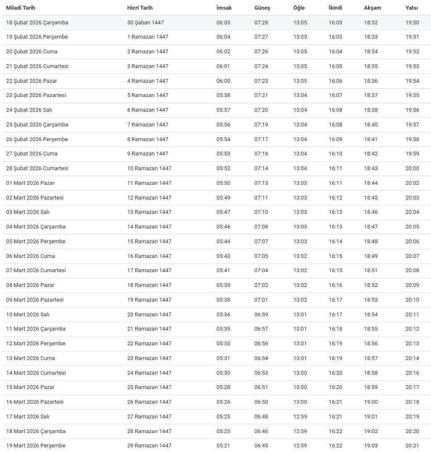
Task: Select the İmsak column header
Action: point(224,8)
